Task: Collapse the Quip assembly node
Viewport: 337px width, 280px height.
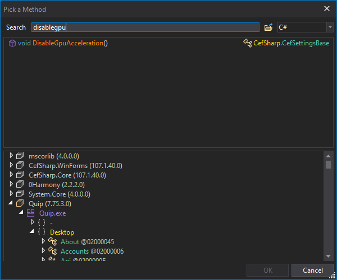Action: 11,203
